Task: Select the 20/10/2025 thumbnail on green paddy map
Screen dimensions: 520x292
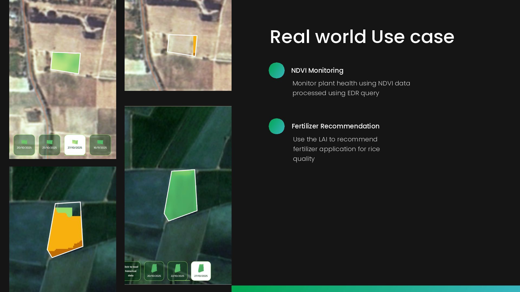Action: [154, 271]
